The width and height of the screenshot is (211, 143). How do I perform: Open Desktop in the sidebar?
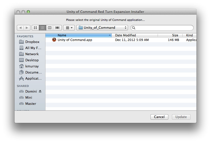coord(30,60)
